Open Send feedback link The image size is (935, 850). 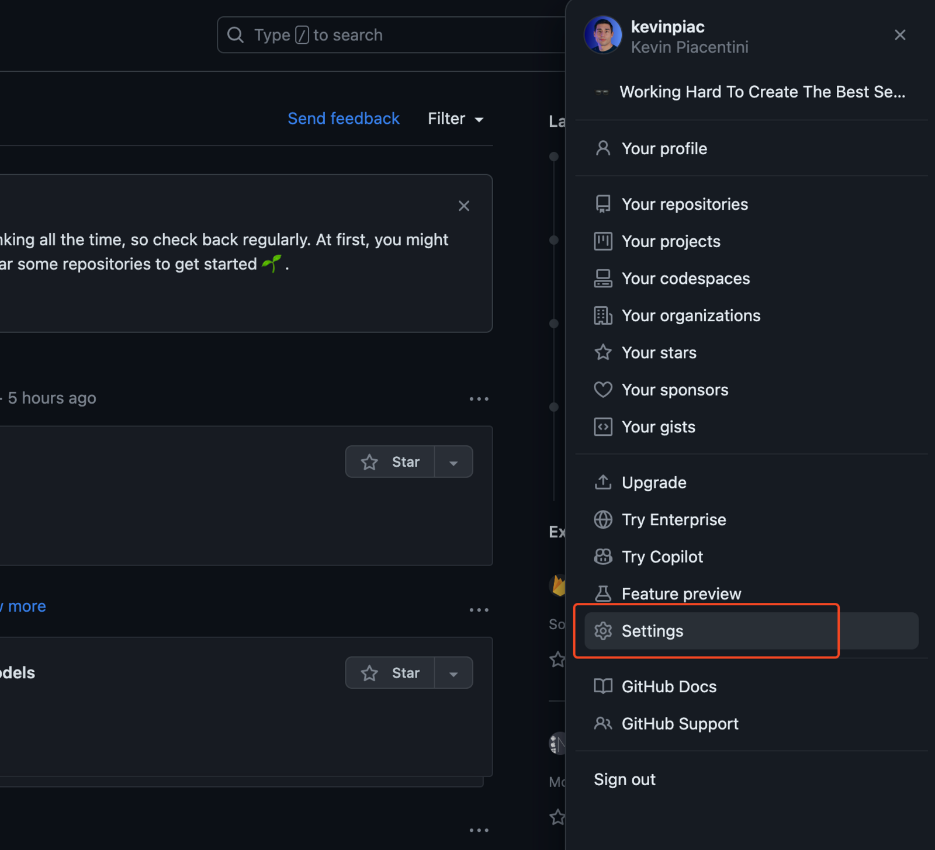coord(344,118)
